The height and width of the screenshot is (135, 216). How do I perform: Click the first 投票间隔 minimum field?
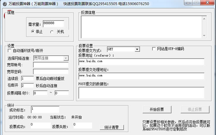pyautogui.click(x=40, y=93)
